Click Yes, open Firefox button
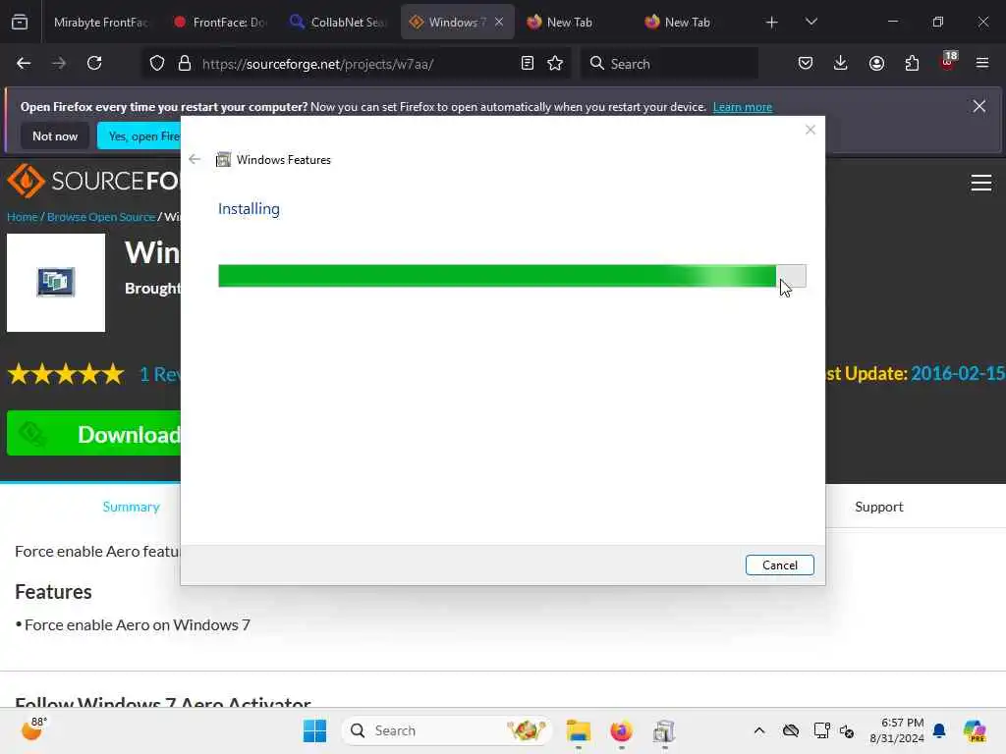Viewport: 1006px width, 754px height. (140, 135)
